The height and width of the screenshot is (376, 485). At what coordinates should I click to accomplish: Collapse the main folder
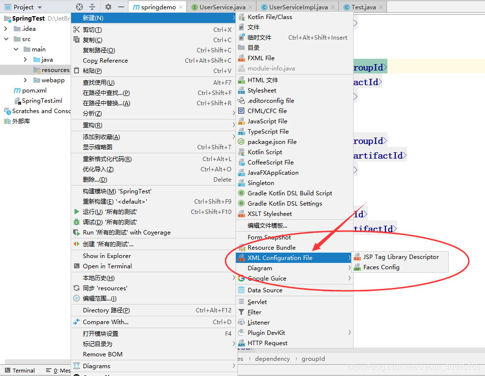16,49
